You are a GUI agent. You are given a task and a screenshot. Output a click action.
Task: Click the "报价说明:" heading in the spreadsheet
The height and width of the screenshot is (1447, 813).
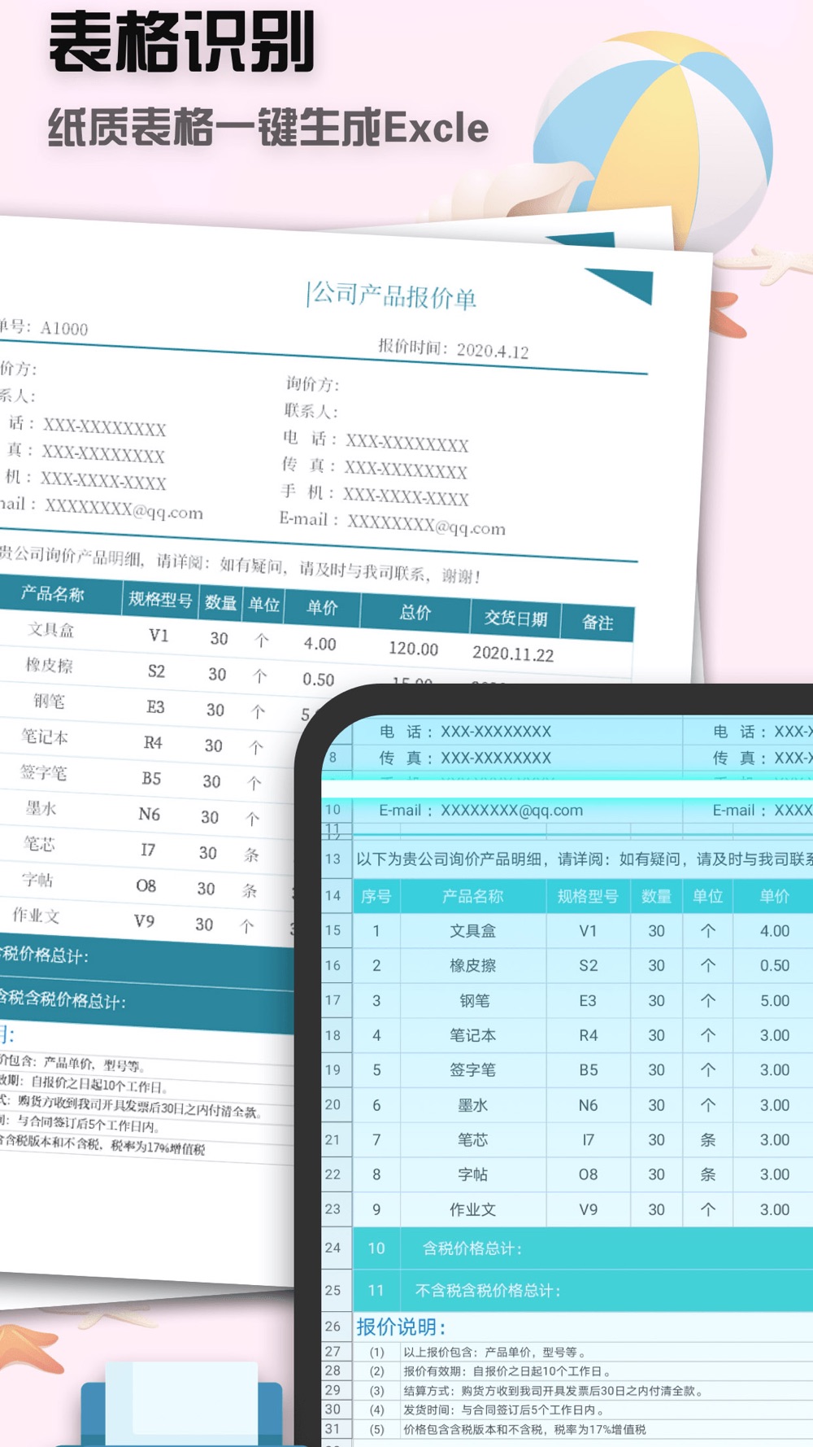(x=402, y=1327)
